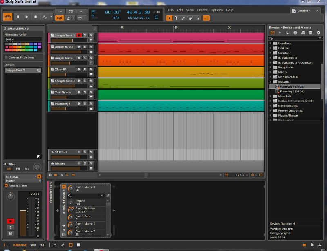Mute the Master track
Image resolution: width=327 pixels, height=251 pixels.
coord(91,163)
